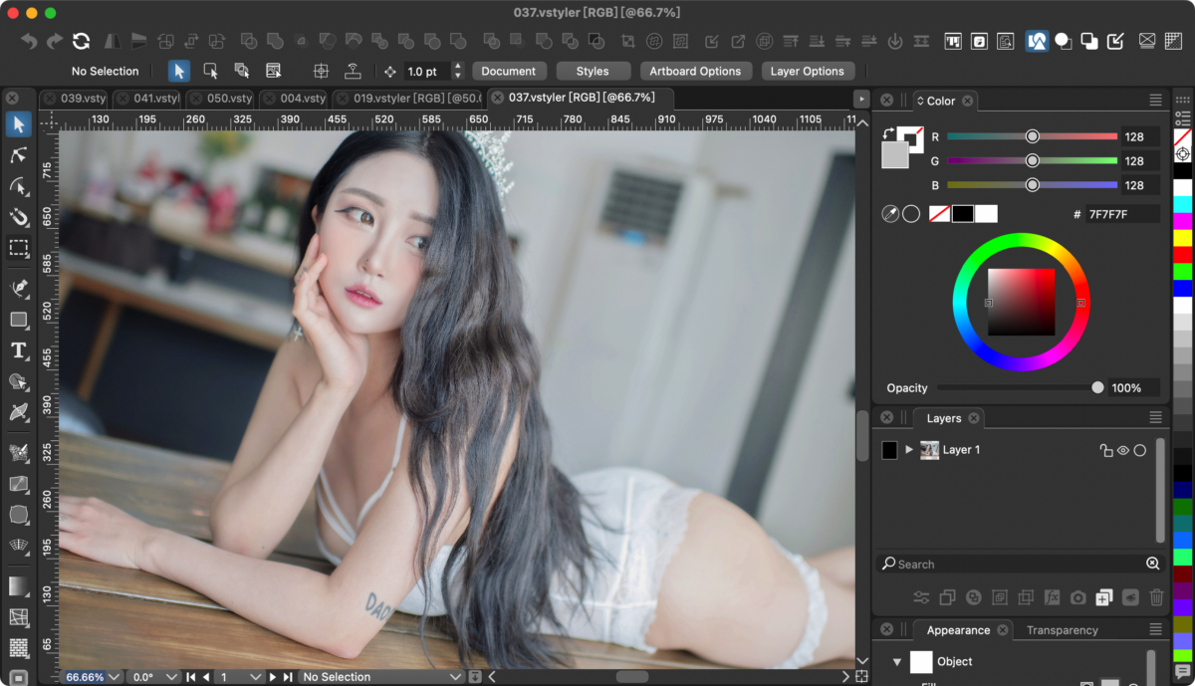The image size is (1195, 686).
Task: Click the fx effects icon in Layers panel
Action: (x=1052, y=597)
